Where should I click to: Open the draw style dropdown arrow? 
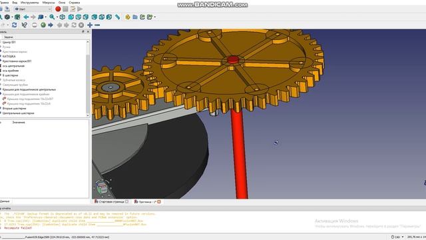[12, 17]
